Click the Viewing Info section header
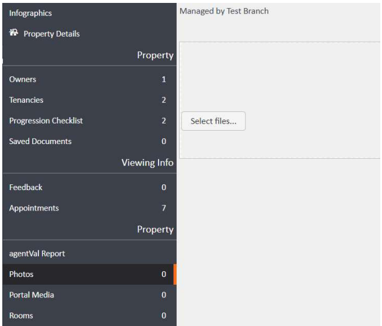The image size is (382, 326). [x=146, y=163]
